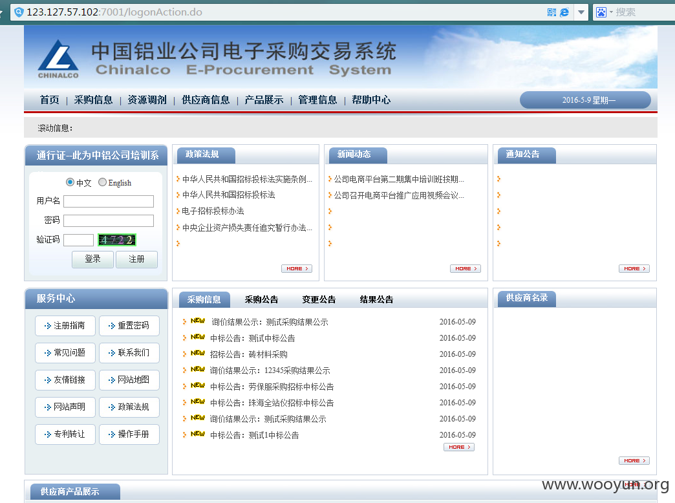Open 询价结果公示：测试采购结果公示 first entry
Image resolution: width=675 pixels, height=503 pixels.
(x=270, y=322)
